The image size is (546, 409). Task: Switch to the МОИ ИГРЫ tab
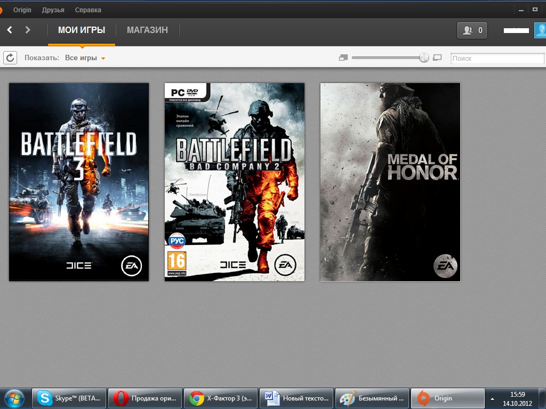pyautogui.click(x=82, y=30)
